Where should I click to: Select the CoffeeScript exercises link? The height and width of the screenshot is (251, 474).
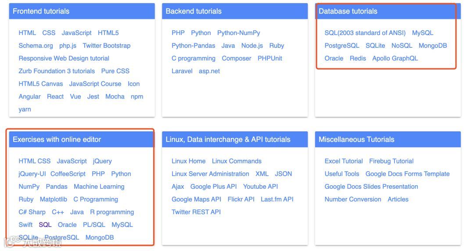[x=68, y=174]
